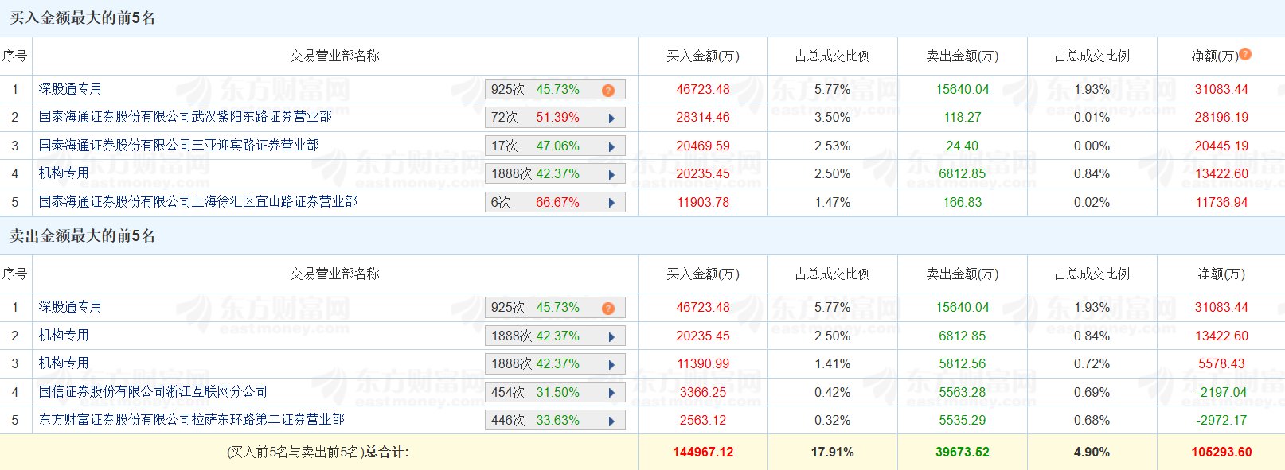The width and height of the screenshot is (1285, 470).
Task: Click arrow in sell-table row 2 机构专用 stats box
Action: [x=611, y=336]
